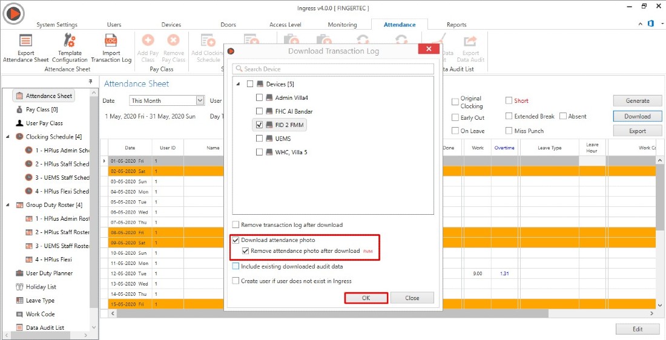Click the Export button
This screenshot has width=666, height=340.
click(638, 131)
